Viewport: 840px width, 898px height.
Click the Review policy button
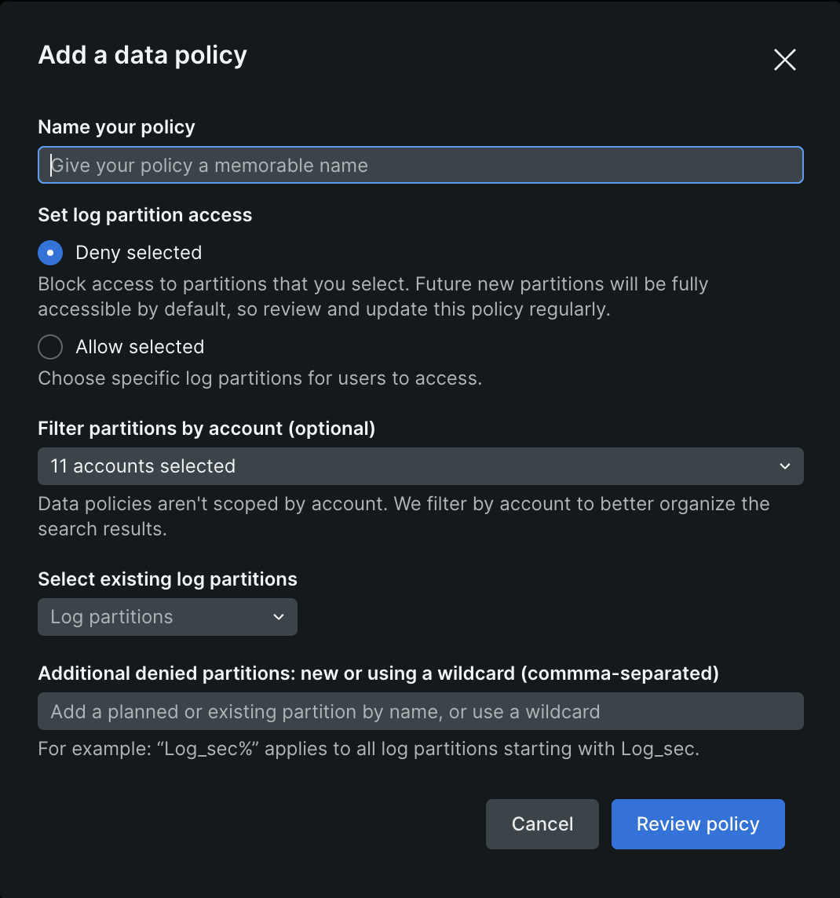[x=697, y=824]
